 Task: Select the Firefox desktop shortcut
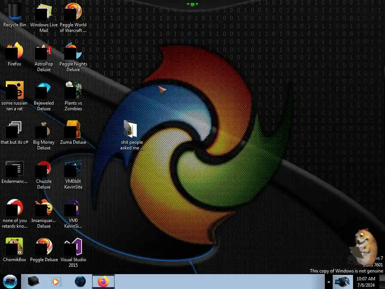click(x=15, y=54)
